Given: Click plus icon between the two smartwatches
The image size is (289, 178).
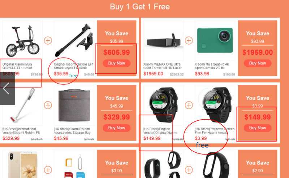Looking at the screenshot, I should click(x=189, y=105).
